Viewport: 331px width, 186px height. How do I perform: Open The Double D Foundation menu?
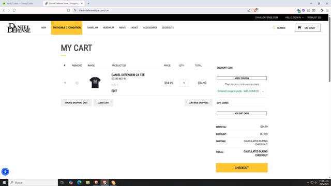coord(67,27)
